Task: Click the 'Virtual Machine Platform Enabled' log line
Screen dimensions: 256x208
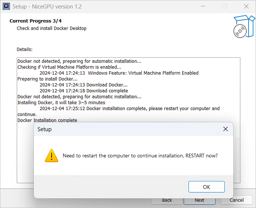Action: point(119,73)
